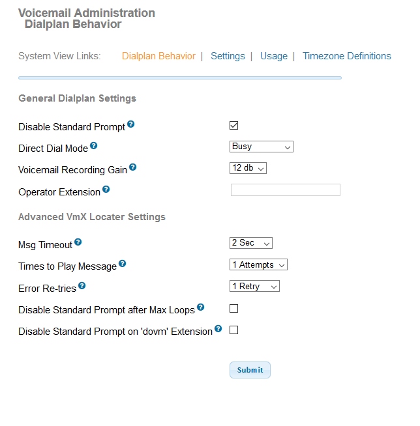420x426 pixels.
Task: Uncheck the Disable Standard Prompt checkbox
Action: tap(233, 126)
